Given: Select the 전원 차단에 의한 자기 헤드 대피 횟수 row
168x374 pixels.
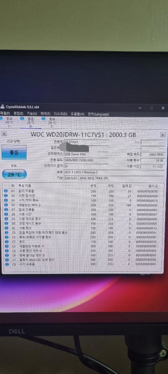Looking at the screenshot, I should click(83, 232).
